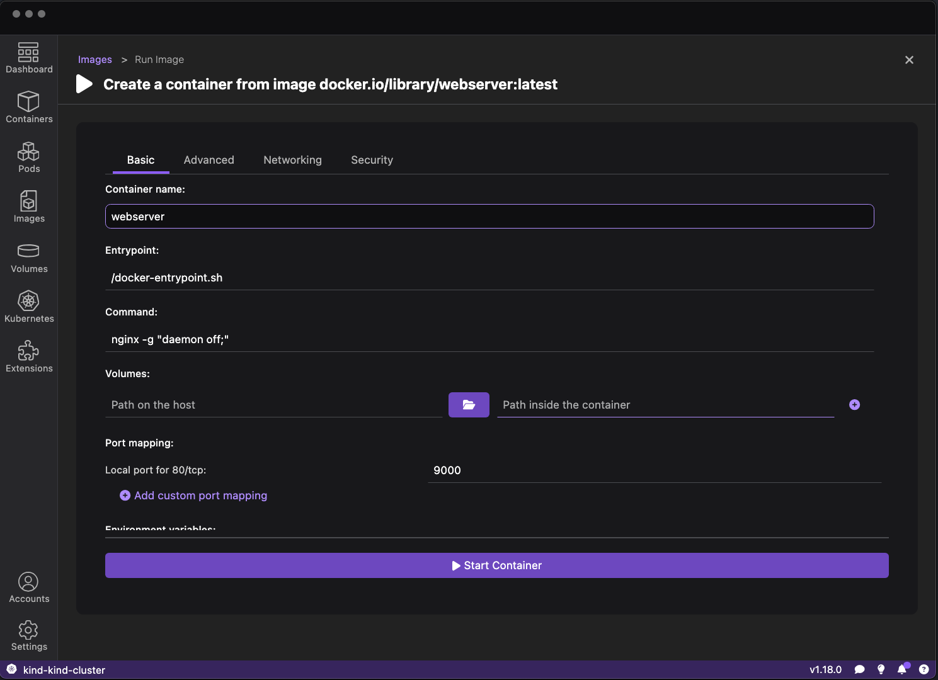Open the Extensions section
Screen dimensions: 938x680
click(29, 357)
